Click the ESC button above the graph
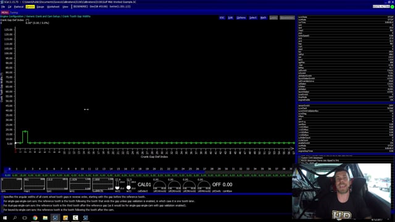Viewport: 395px width, 222px height. tap(222, 18)
